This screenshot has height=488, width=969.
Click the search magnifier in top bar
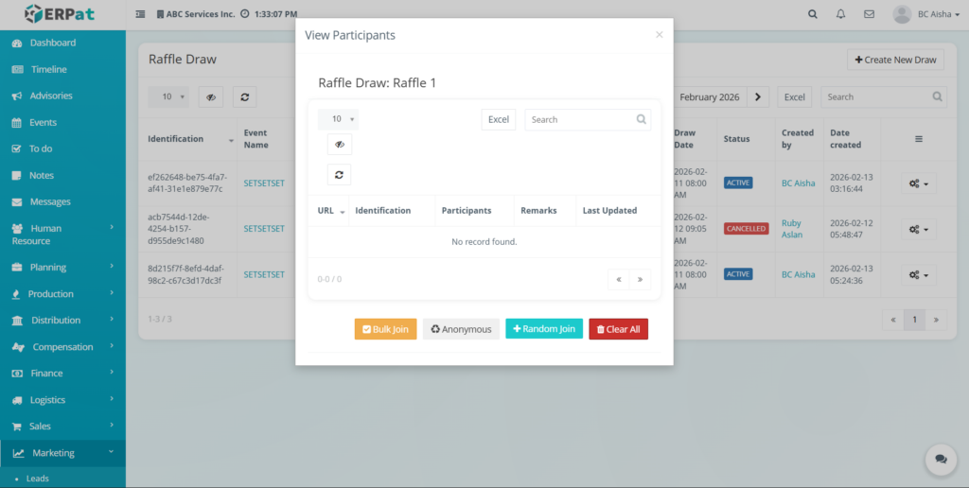[813, 14]
